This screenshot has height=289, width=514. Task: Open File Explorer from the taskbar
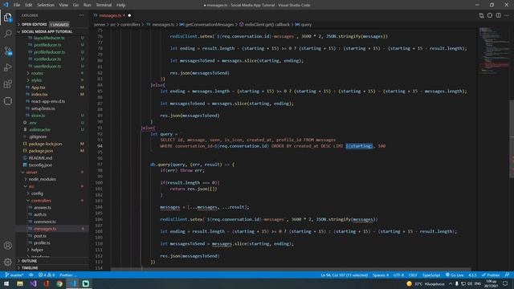[20, 283]
